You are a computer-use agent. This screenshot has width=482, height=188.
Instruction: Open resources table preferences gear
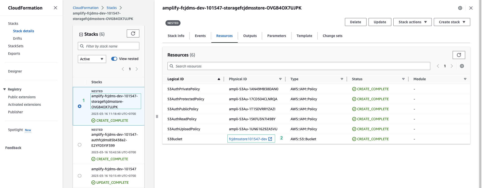pos(462,66)
